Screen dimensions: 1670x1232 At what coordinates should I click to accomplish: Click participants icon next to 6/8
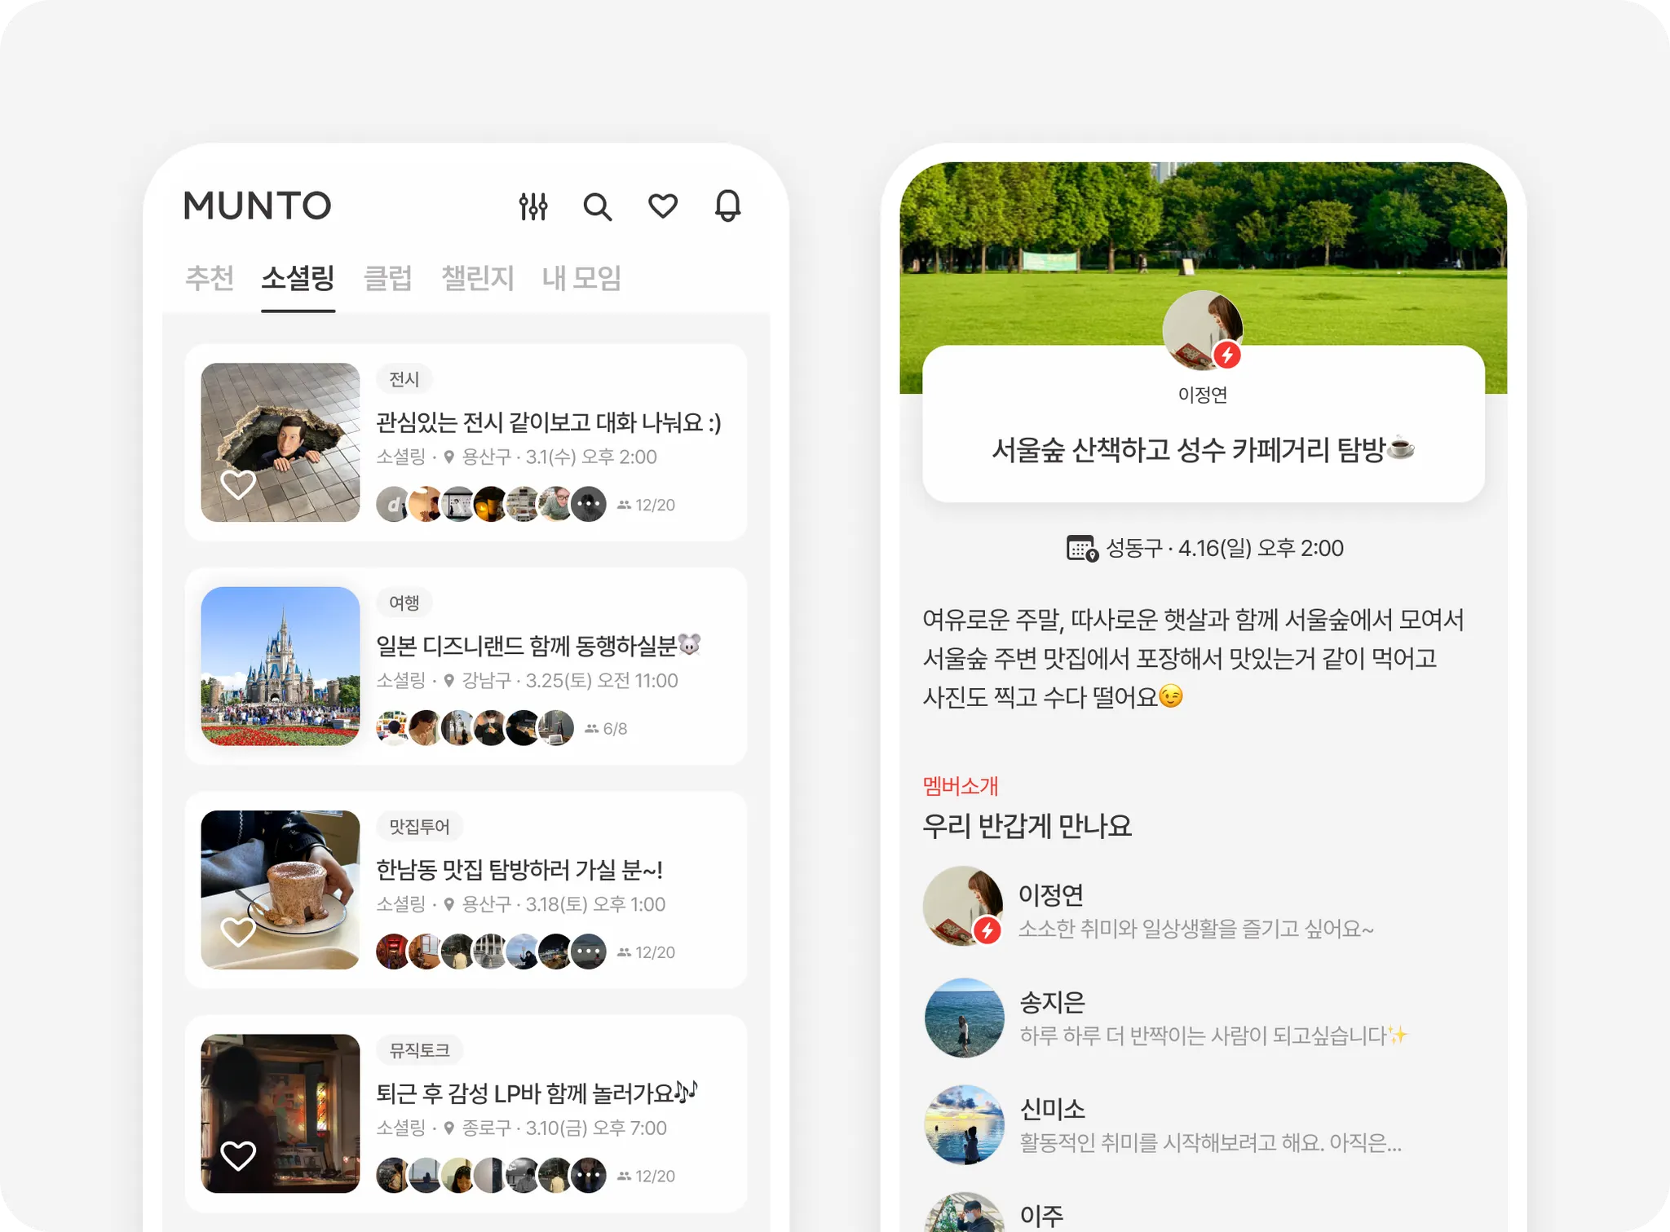[x=592, y=729]
